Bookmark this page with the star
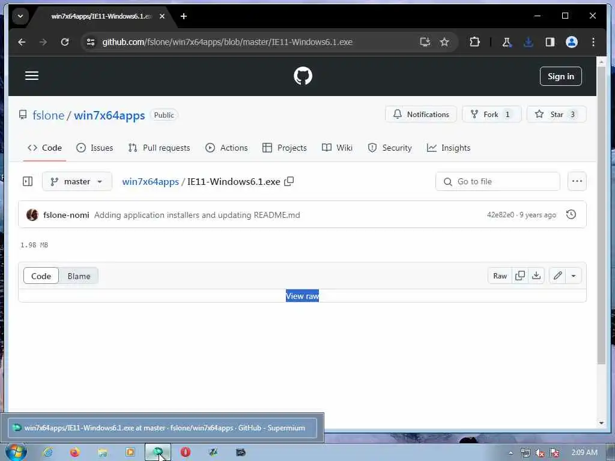Image resolution: width=615 pixels, height=461 pixels. 444,42
